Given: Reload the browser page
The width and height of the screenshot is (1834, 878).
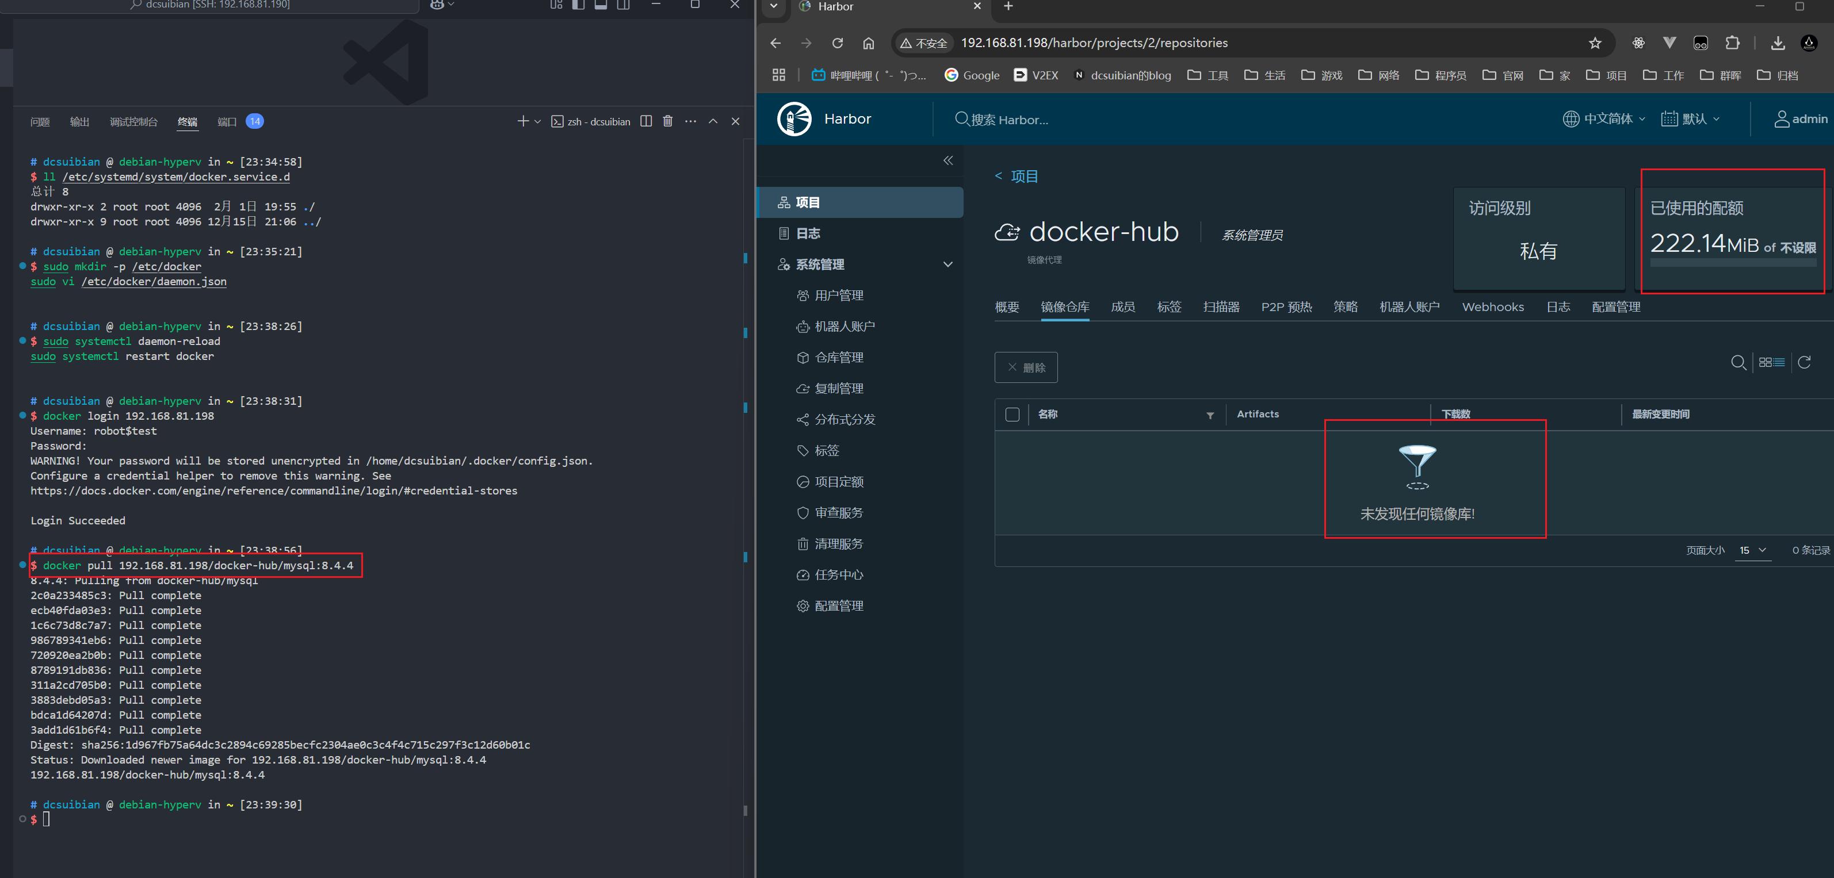Looking at the screenshot, I should point(837,43).
